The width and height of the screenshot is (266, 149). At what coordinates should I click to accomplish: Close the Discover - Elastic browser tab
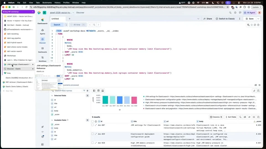point(33,69)
